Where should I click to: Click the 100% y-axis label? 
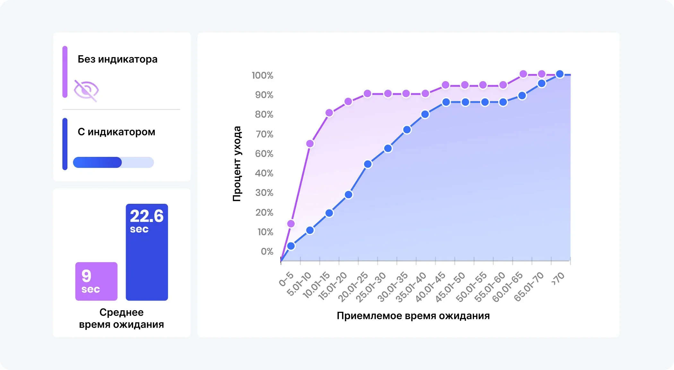tap(262, 75)
